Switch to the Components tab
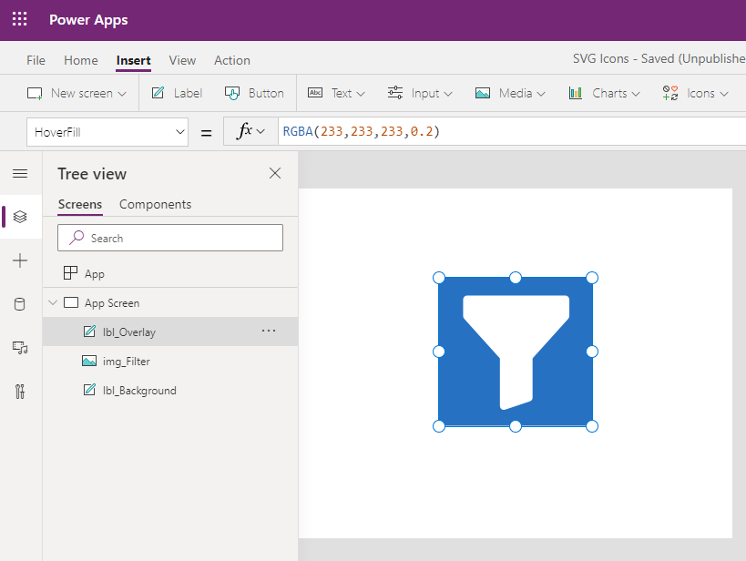 click(x=155, y=204)
